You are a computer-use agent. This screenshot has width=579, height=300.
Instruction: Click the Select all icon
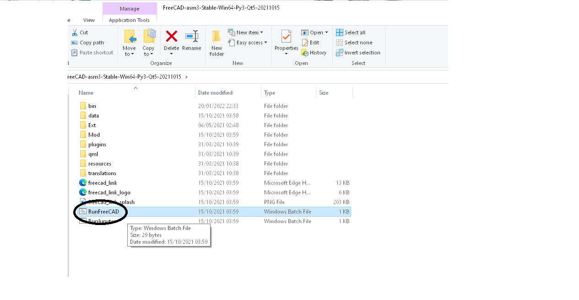pyautogui.click(x=340, y=32)
